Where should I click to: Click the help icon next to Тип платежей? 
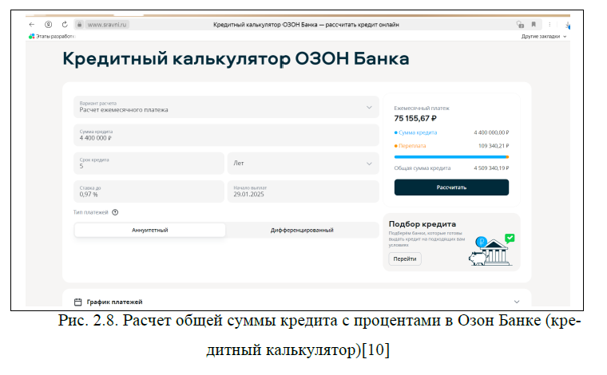[115, 212]
